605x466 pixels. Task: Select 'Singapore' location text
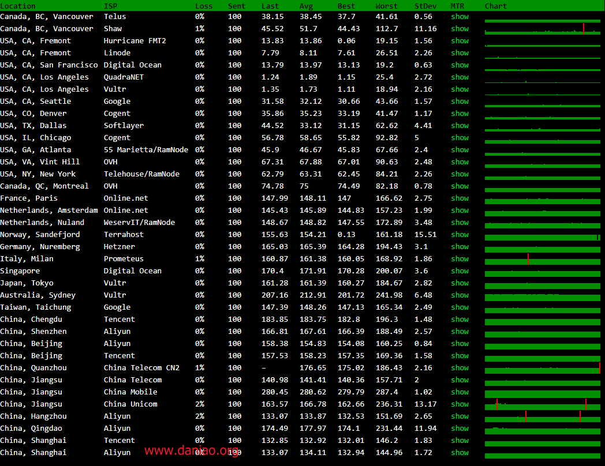20,271
